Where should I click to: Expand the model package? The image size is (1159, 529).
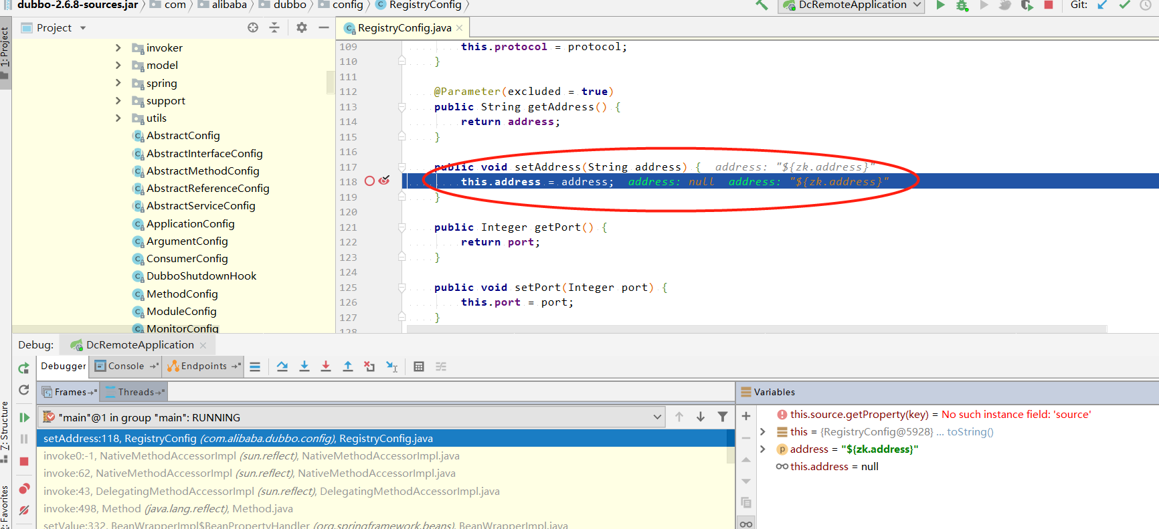point(118,65)
